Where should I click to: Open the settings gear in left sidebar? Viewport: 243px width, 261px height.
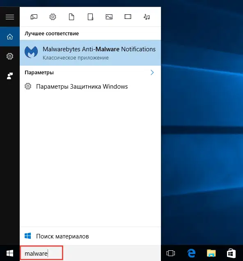click(x=10, y=56)
